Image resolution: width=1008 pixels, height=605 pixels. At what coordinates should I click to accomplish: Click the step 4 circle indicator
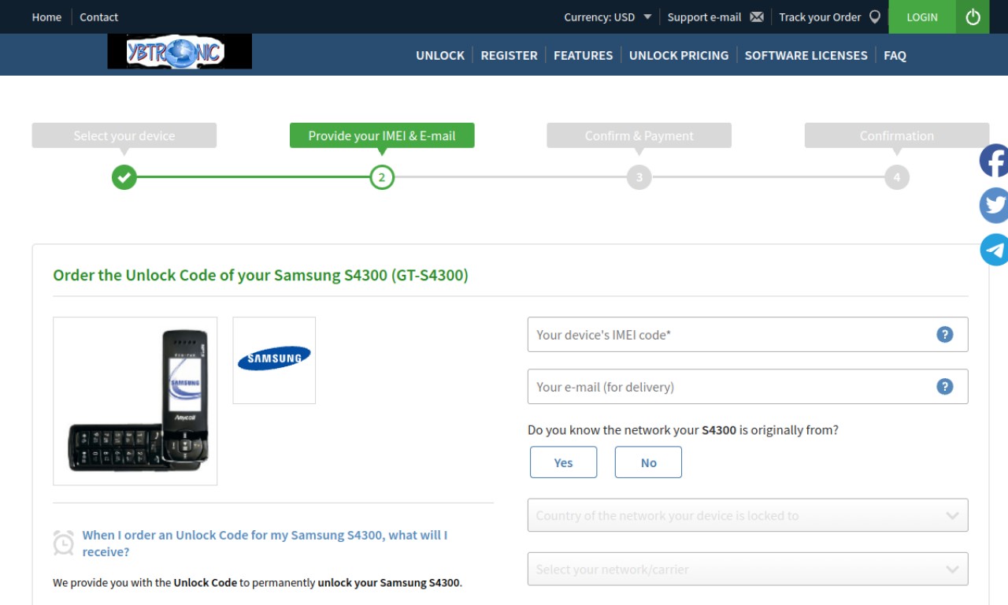click(x=897, y=177)
